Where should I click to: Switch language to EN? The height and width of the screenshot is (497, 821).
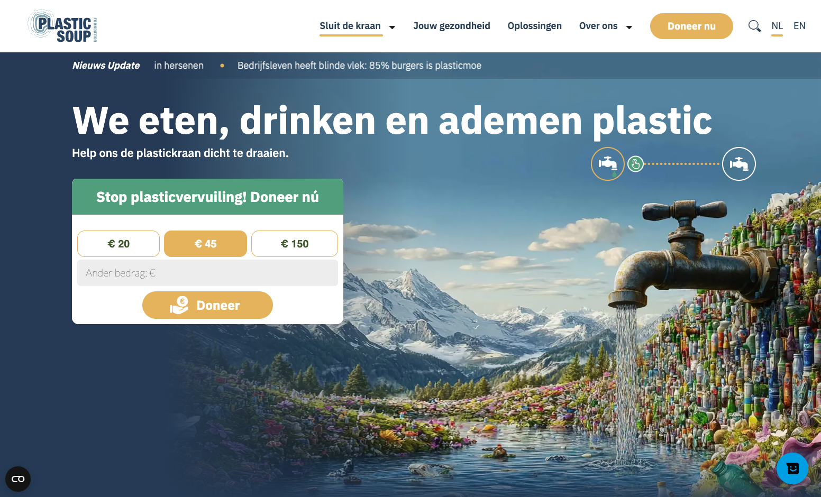(x=799, y=26)
